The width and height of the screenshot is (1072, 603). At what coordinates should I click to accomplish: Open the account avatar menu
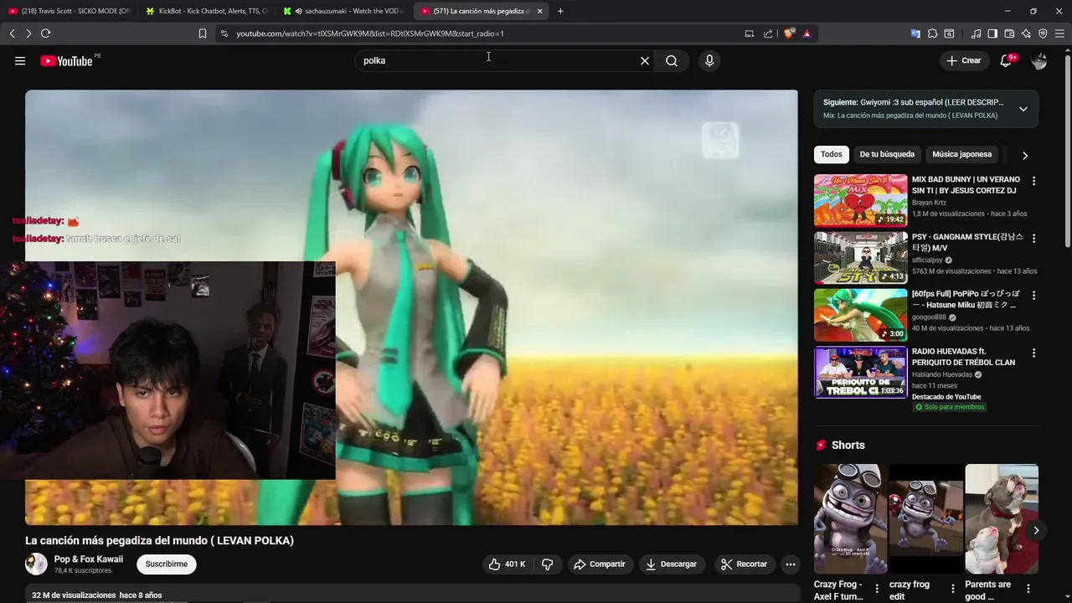[x=1038, y=60]
